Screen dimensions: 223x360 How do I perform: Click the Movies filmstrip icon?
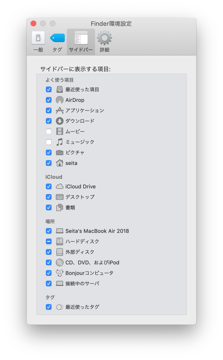tap(60, 131)
